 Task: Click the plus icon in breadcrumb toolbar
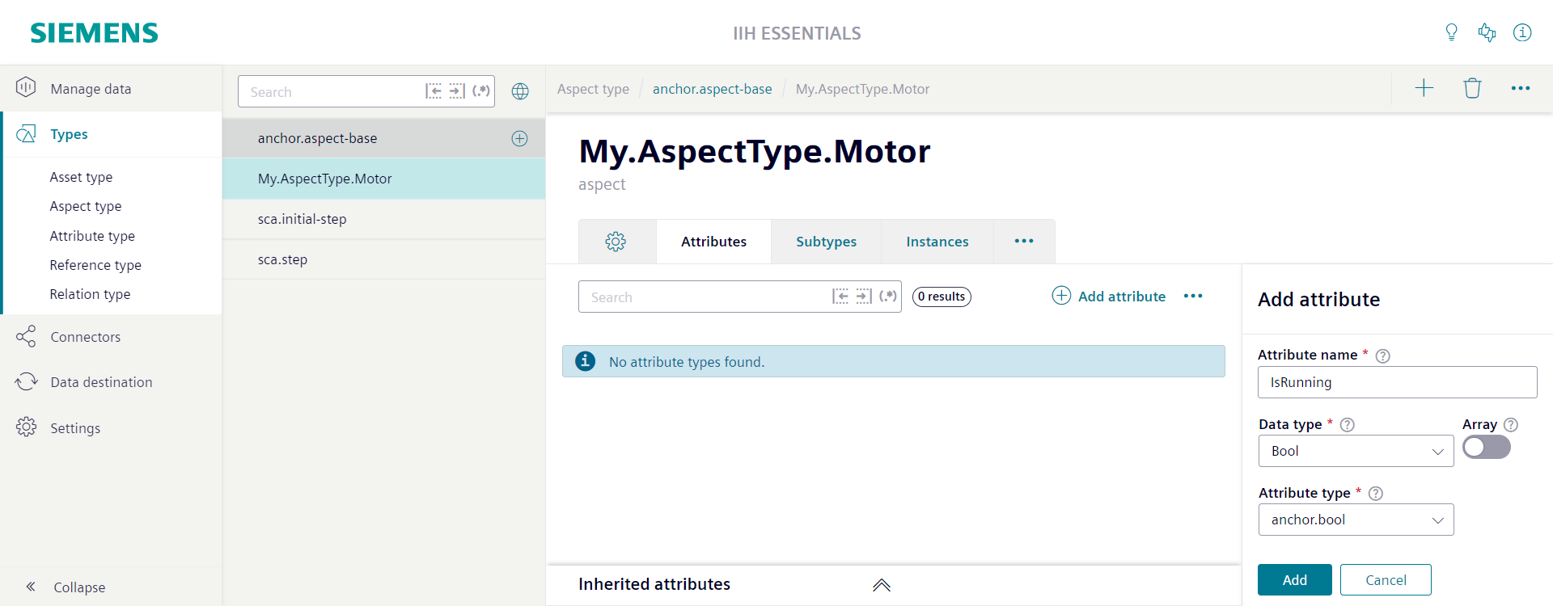[1424, 88]
